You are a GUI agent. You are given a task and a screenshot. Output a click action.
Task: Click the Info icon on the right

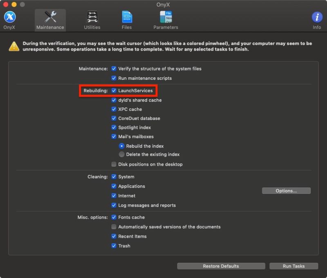(317, 18)
